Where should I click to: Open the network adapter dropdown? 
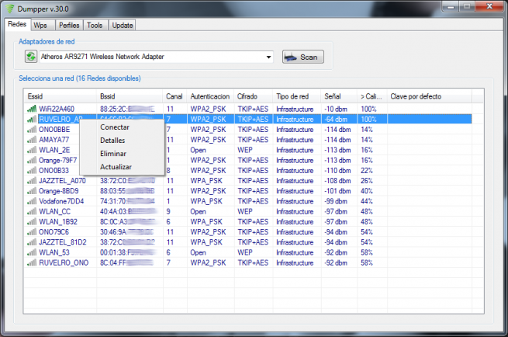click(x=268, y=57)
